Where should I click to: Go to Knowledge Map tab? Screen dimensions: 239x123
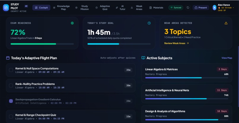coord(62,8)
